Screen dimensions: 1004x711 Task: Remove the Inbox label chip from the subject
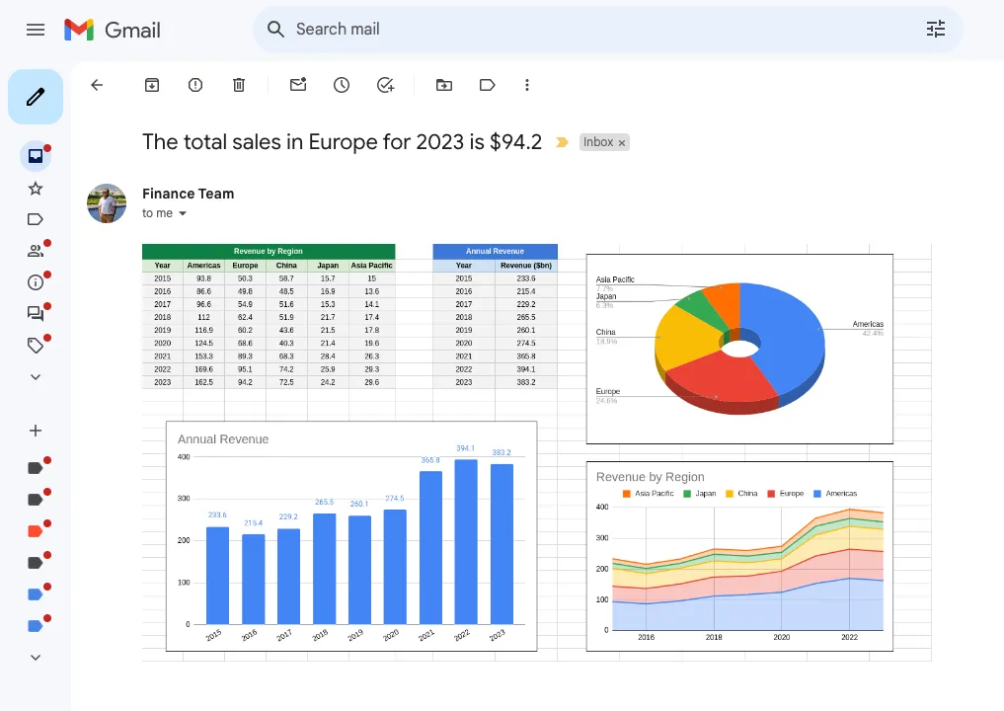621,142
